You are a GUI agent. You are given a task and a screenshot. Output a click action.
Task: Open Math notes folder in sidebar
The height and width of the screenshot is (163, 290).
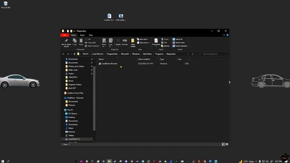point(73,70)
